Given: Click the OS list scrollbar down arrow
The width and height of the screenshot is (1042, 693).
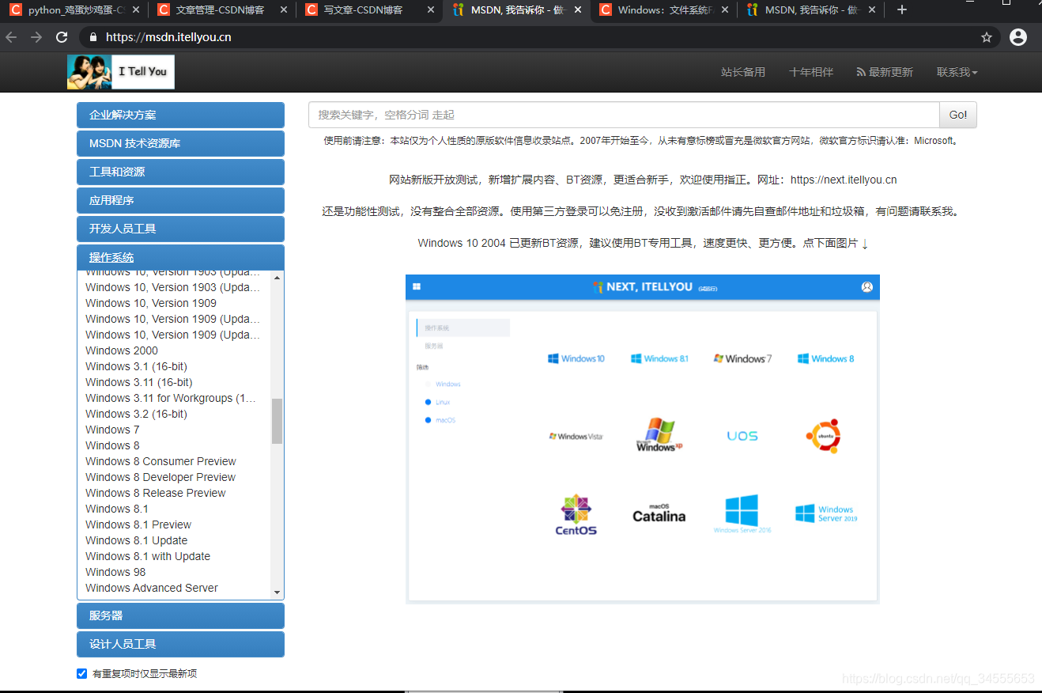Looking at the screenshot, I should click(x=277, y=593).
